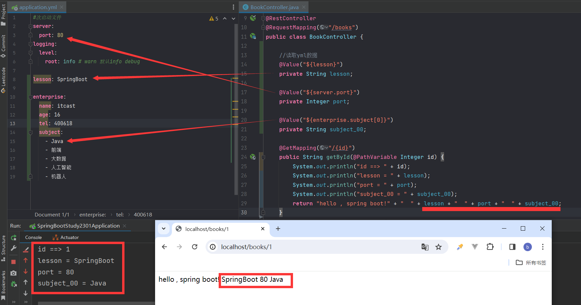Switch to application.yml editor tab
The height and width of the screenshot is (305, 581).
[37, 7]
